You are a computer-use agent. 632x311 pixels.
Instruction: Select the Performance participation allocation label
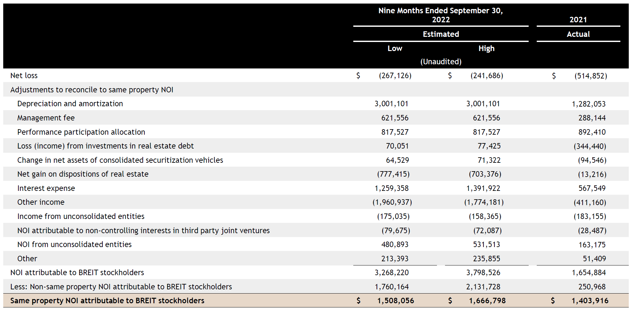[81, 132]
